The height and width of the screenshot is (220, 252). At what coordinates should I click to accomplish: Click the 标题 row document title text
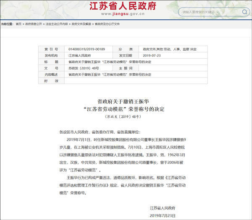click(110, 62)
